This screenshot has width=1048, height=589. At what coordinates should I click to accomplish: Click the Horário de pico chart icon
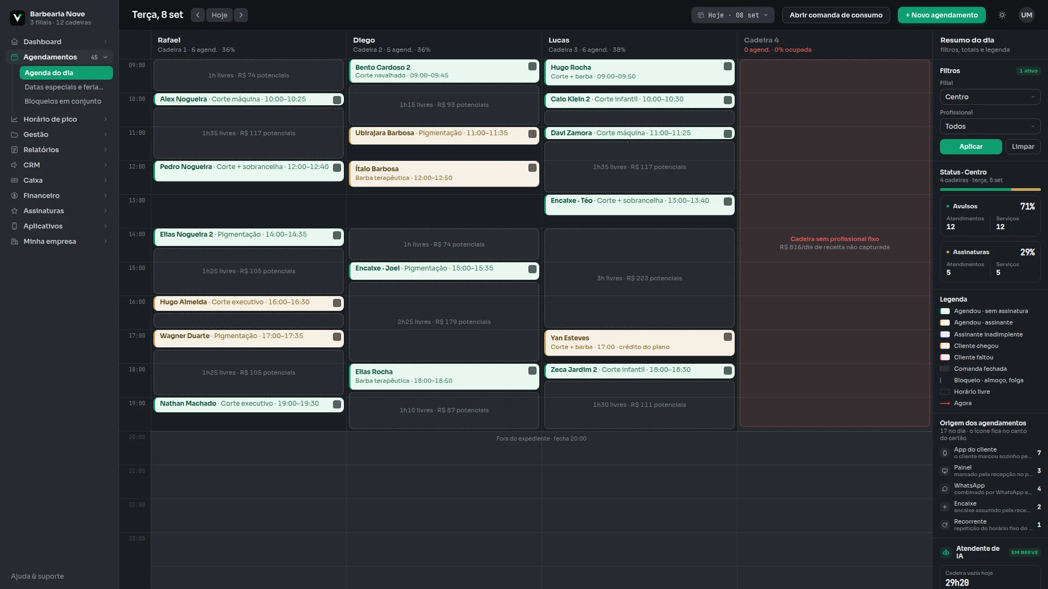tap(15, 119)
